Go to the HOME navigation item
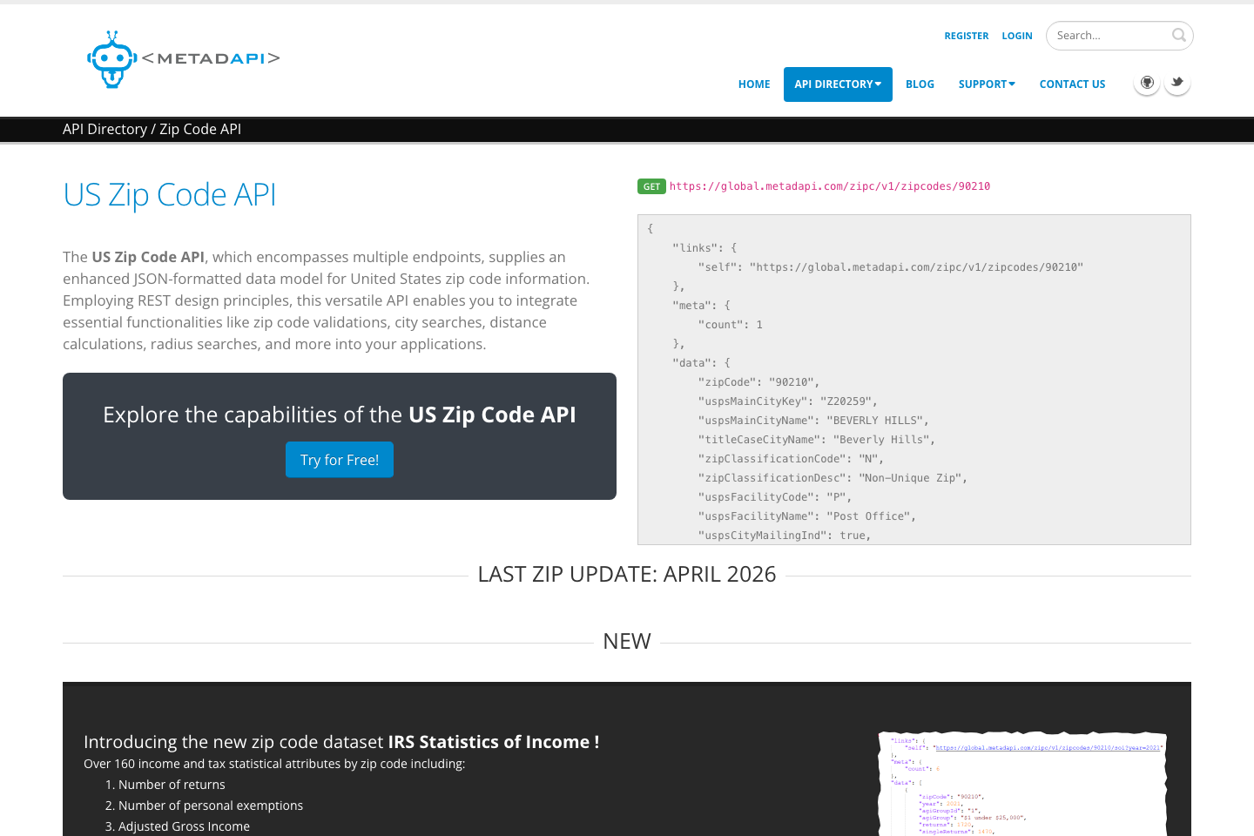 (x=754, y=84)
